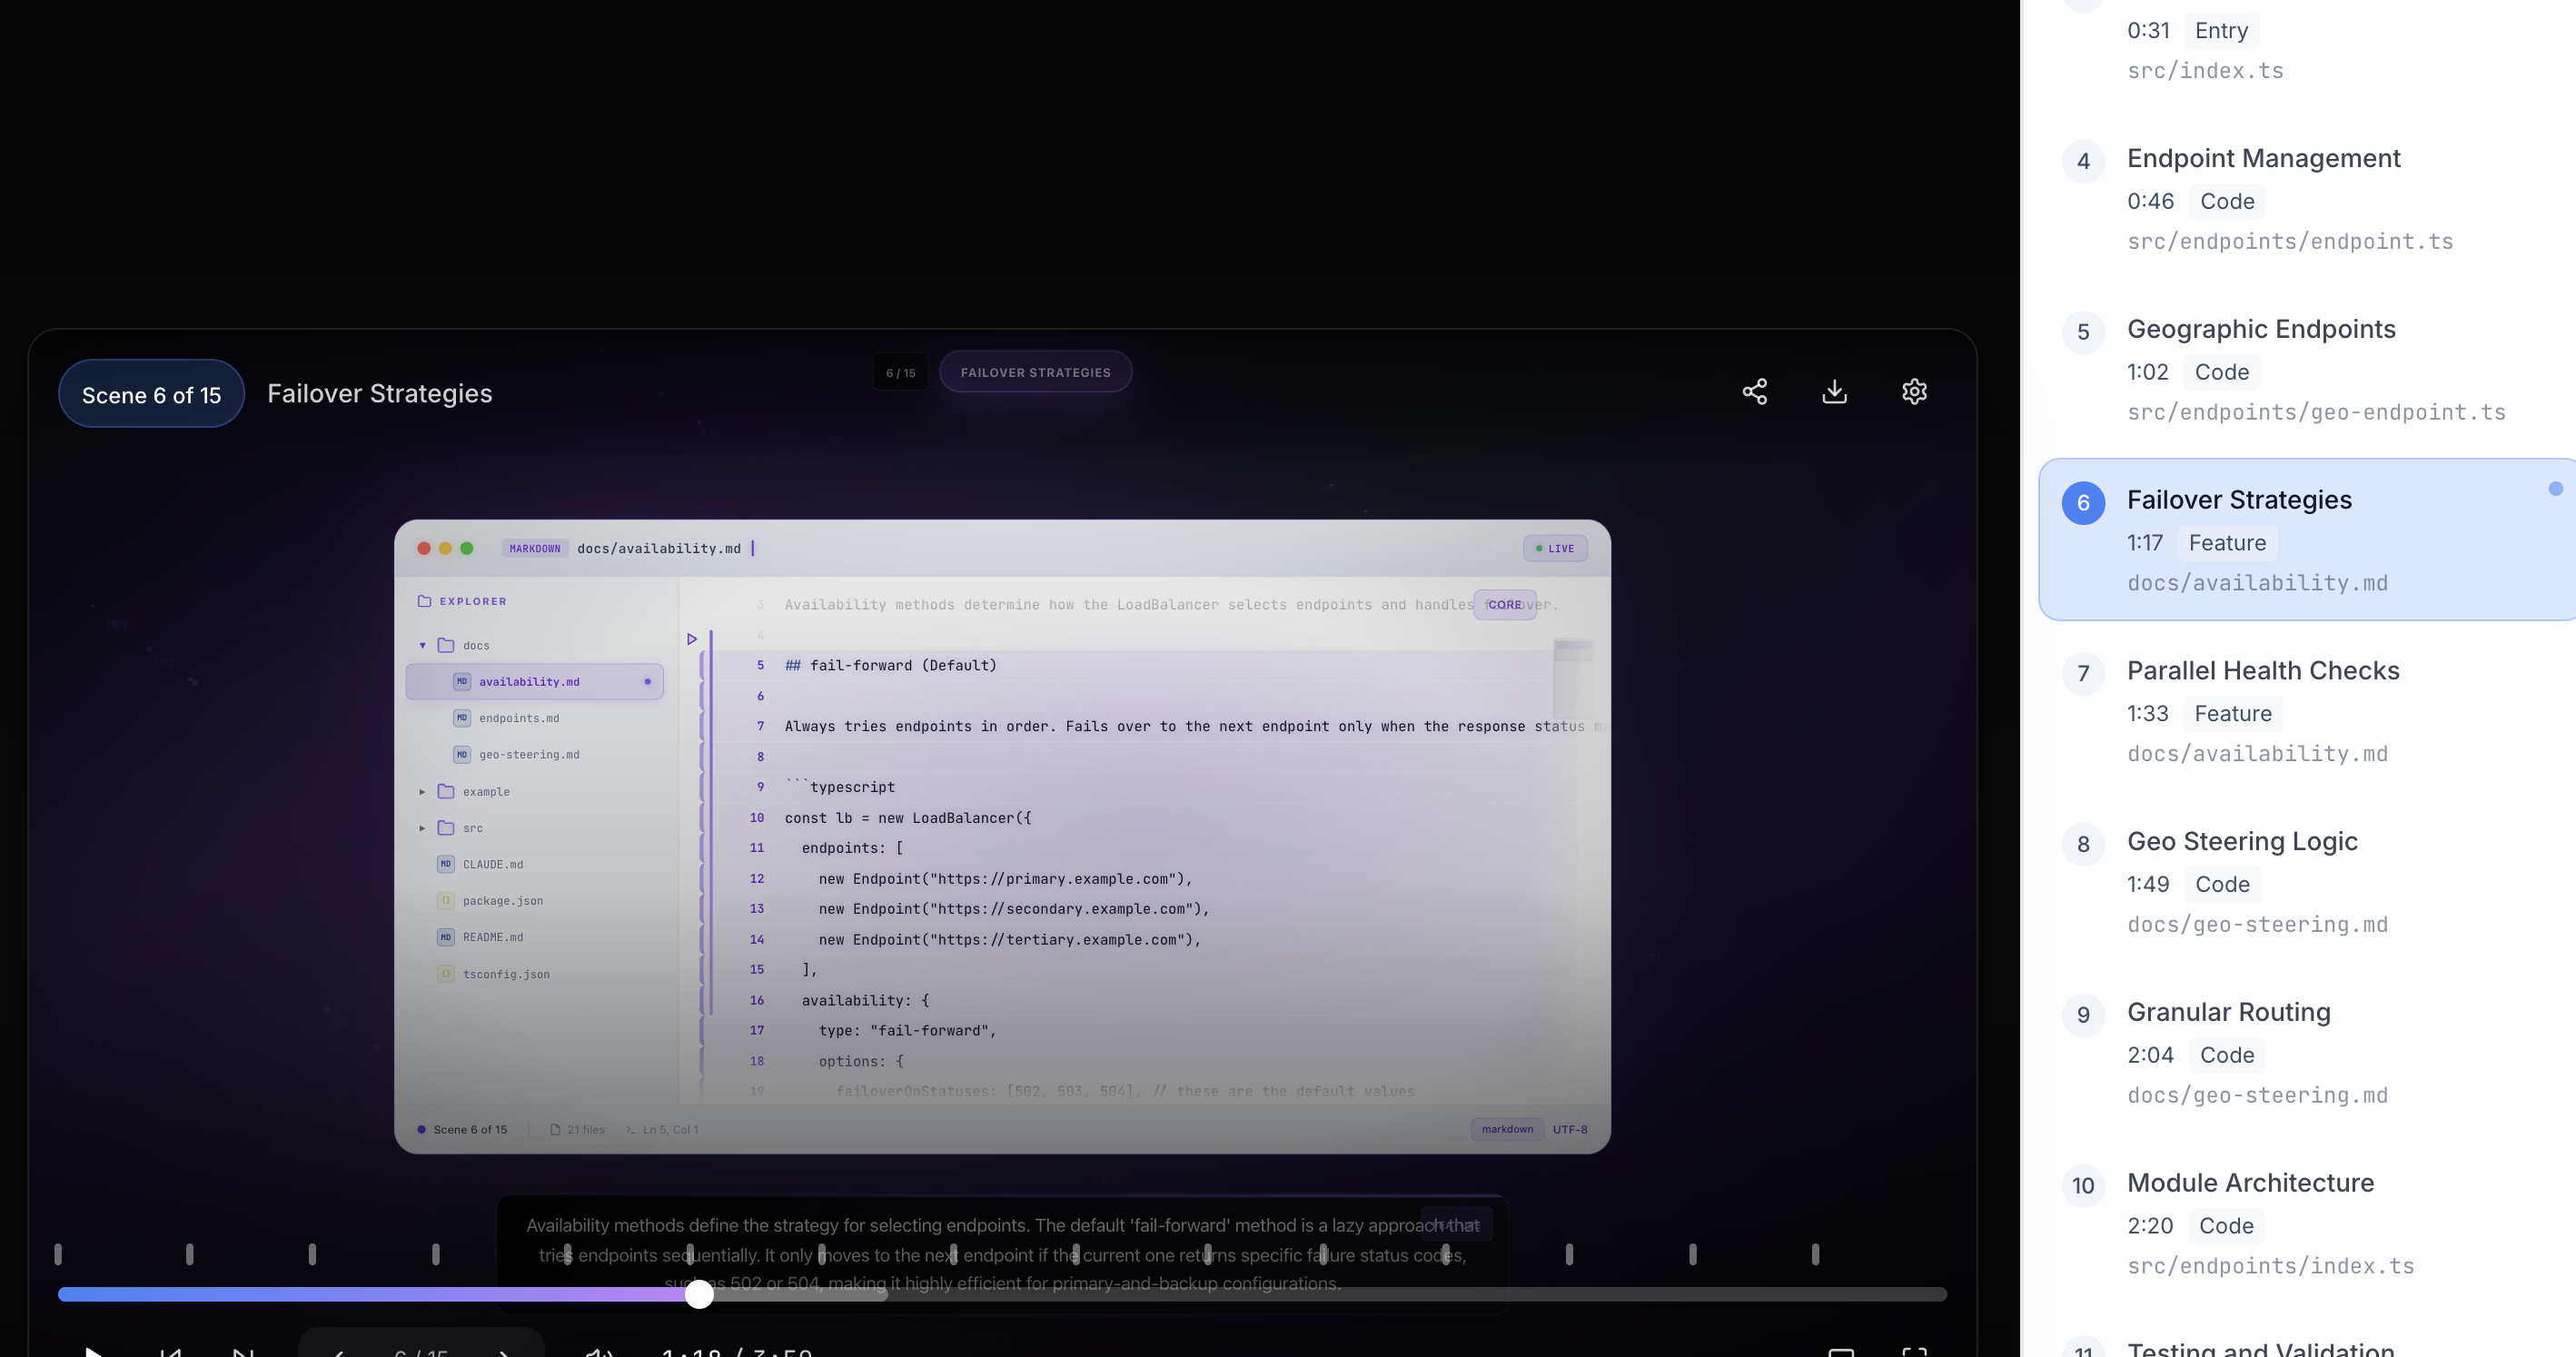Click the first scene marker on the timeline
The height and width of the screenshot is (1357, 2576).
[58, 1254]
